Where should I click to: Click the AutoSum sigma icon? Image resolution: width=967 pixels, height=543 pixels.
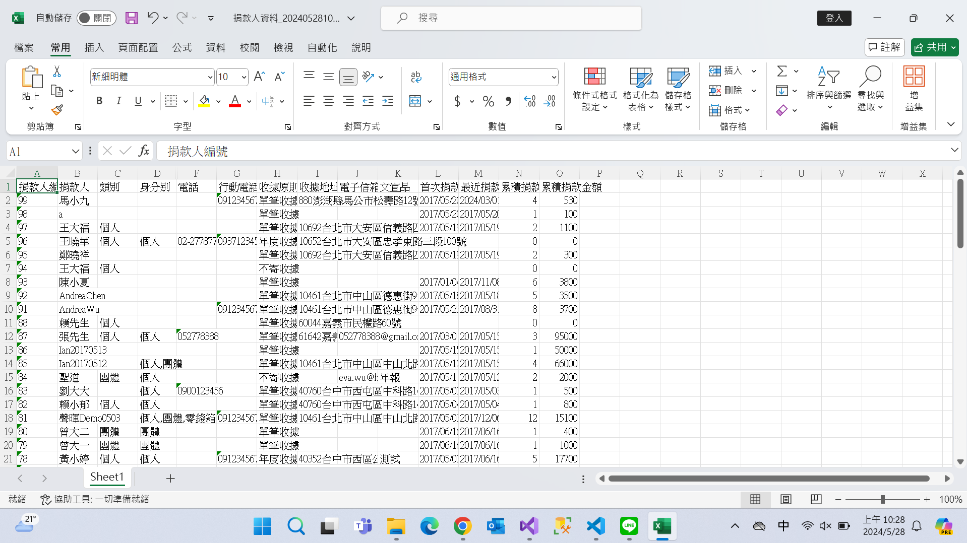click(781, 71)
